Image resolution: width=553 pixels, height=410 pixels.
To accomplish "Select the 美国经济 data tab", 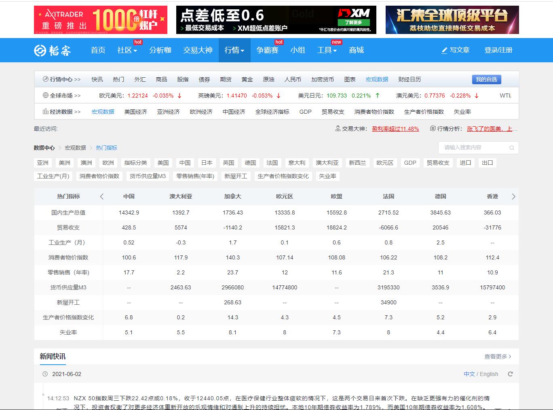I will [x=135, y=112].
